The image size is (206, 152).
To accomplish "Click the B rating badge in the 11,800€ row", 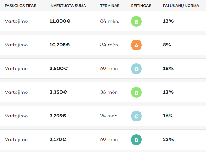I will click(x=136, y=21).
